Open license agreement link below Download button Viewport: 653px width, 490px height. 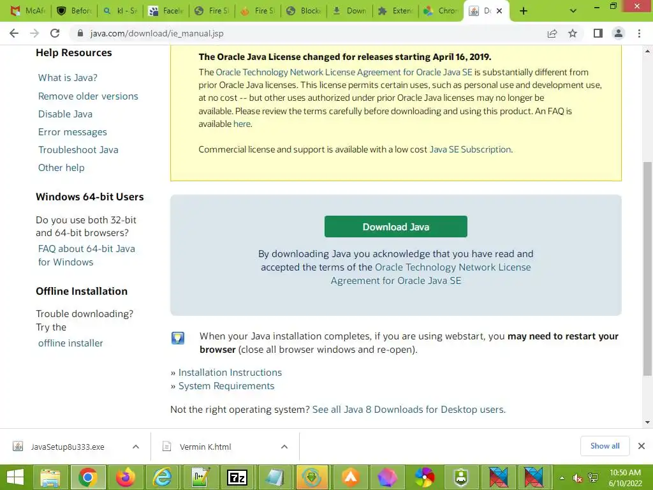pyautogui.click(x=430, y=274)
